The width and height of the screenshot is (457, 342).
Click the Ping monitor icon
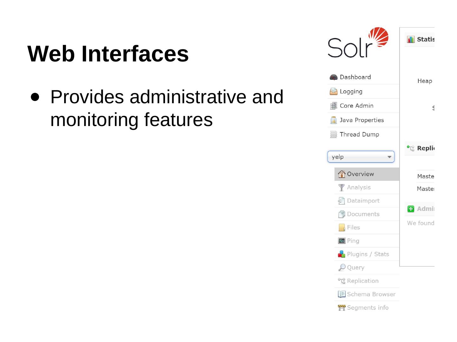pyautogui.click(x=341, y=241)
